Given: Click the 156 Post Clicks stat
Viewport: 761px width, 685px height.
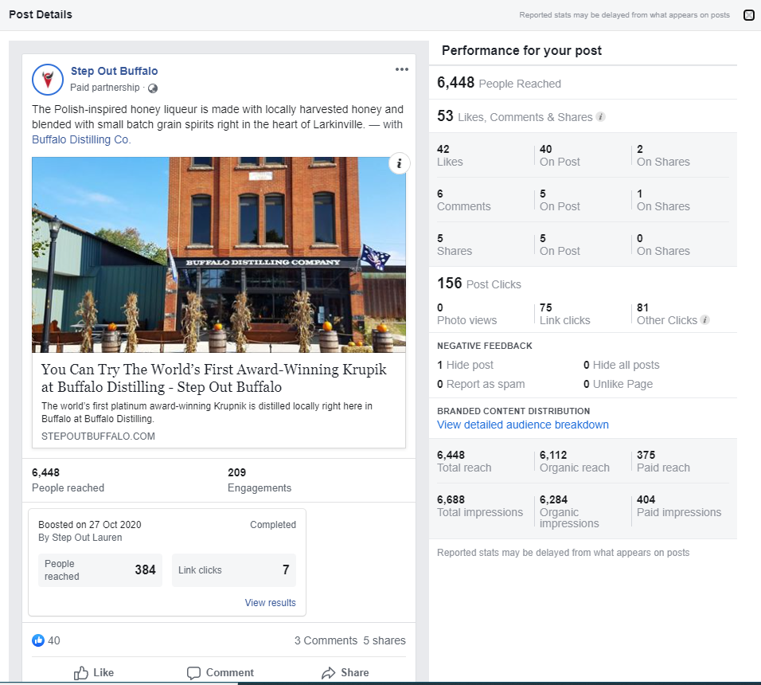Looking at the screenshot, I should 479,284.
